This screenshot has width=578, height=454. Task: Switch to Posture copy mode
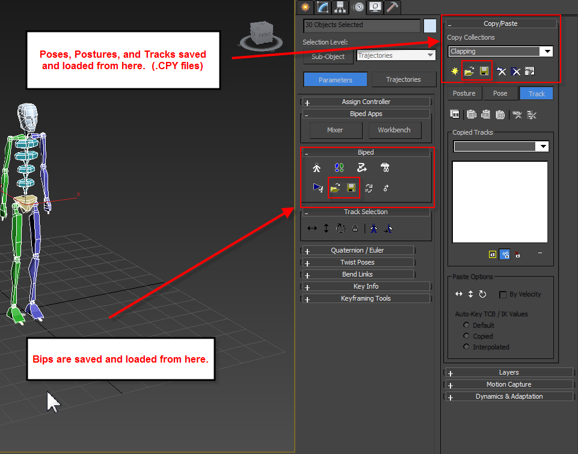point(464,93)
